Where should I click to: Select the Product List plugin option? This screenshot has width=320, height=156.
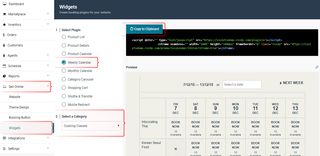click(x=64, y=37)
